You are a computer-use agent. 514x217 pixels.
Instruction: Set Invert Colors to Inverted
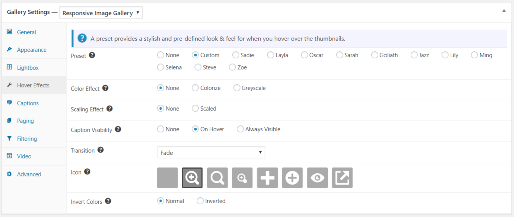click(200, 201)
